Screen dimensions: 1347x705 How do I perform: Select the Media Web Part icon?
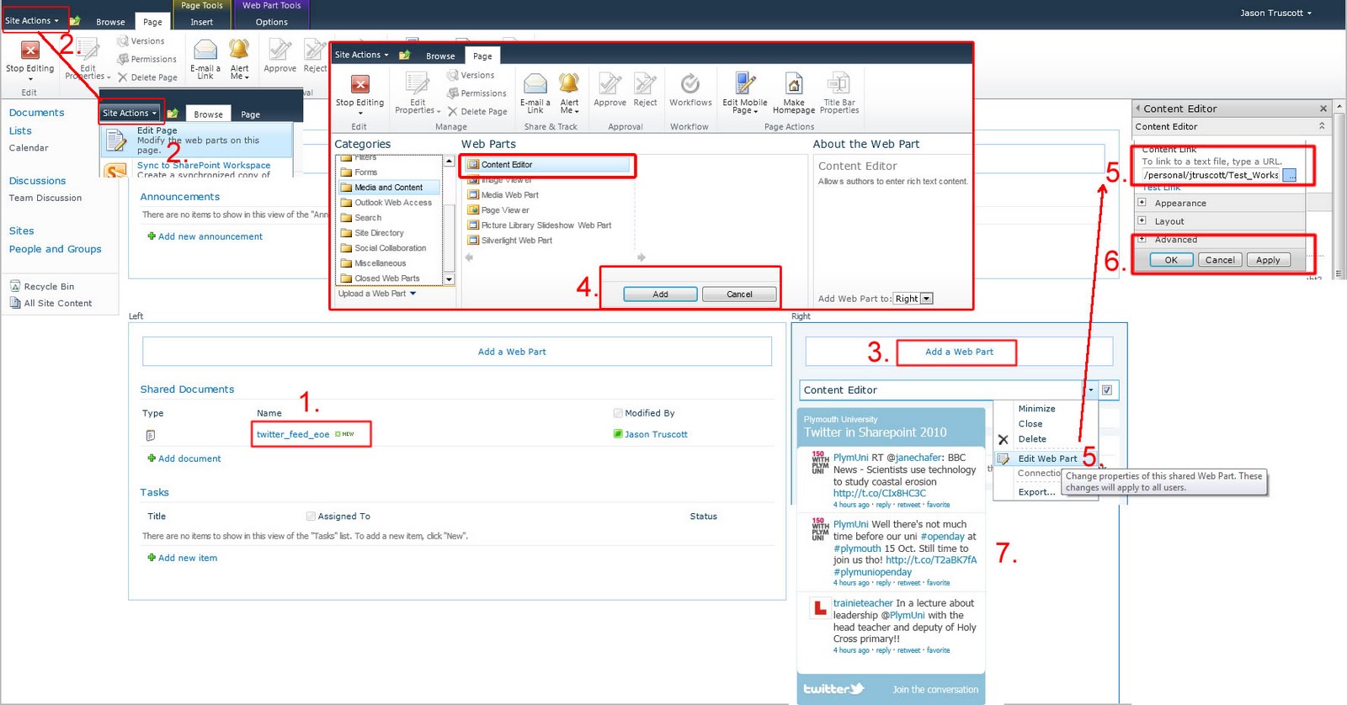[x=473, y=195]
